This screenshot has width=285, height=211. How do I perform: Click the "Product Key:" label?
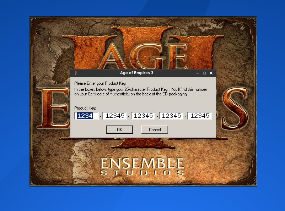85,108
